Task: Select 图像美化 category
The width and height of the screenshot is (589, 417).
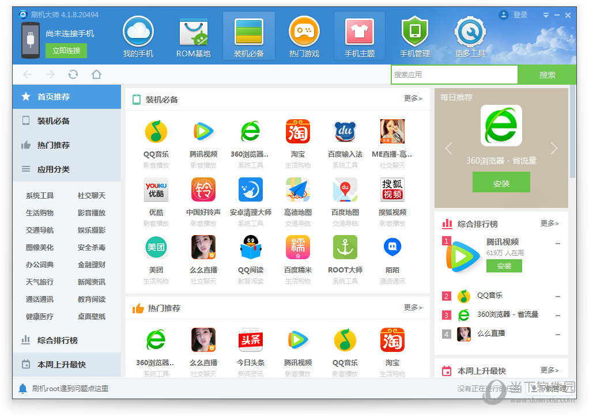Action: click(x=40, y=247)
